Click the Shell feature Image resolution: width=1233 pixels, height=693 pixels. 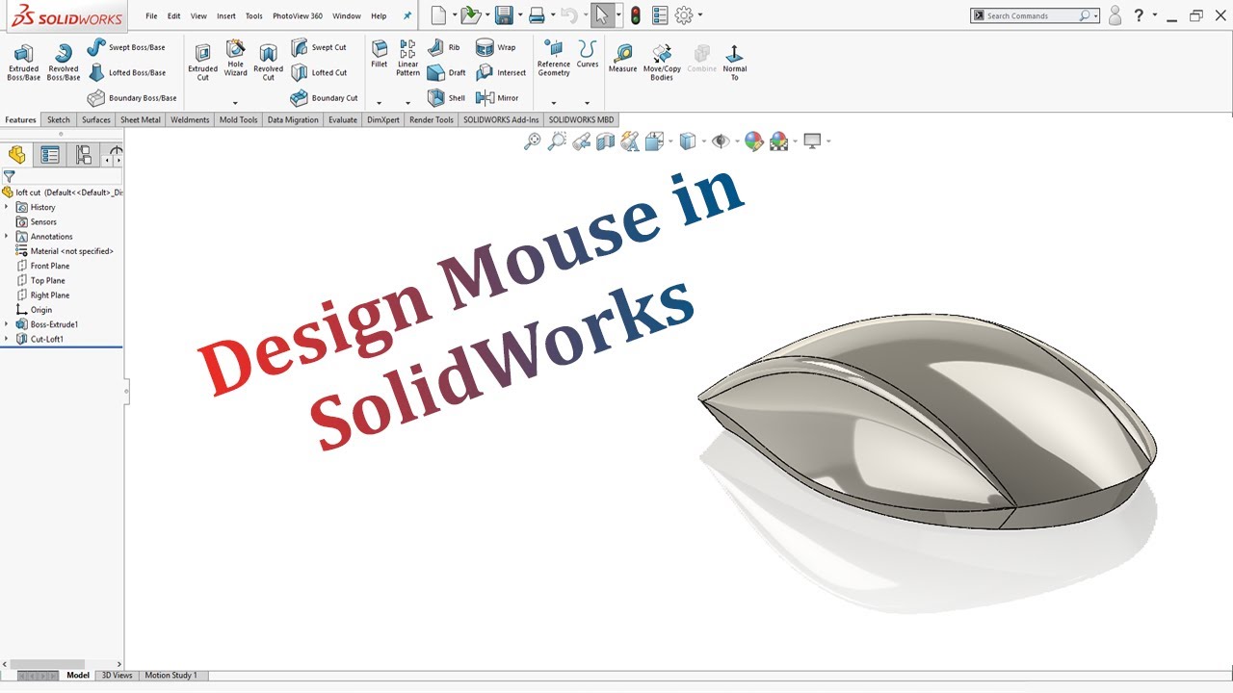tap(447, 98)
